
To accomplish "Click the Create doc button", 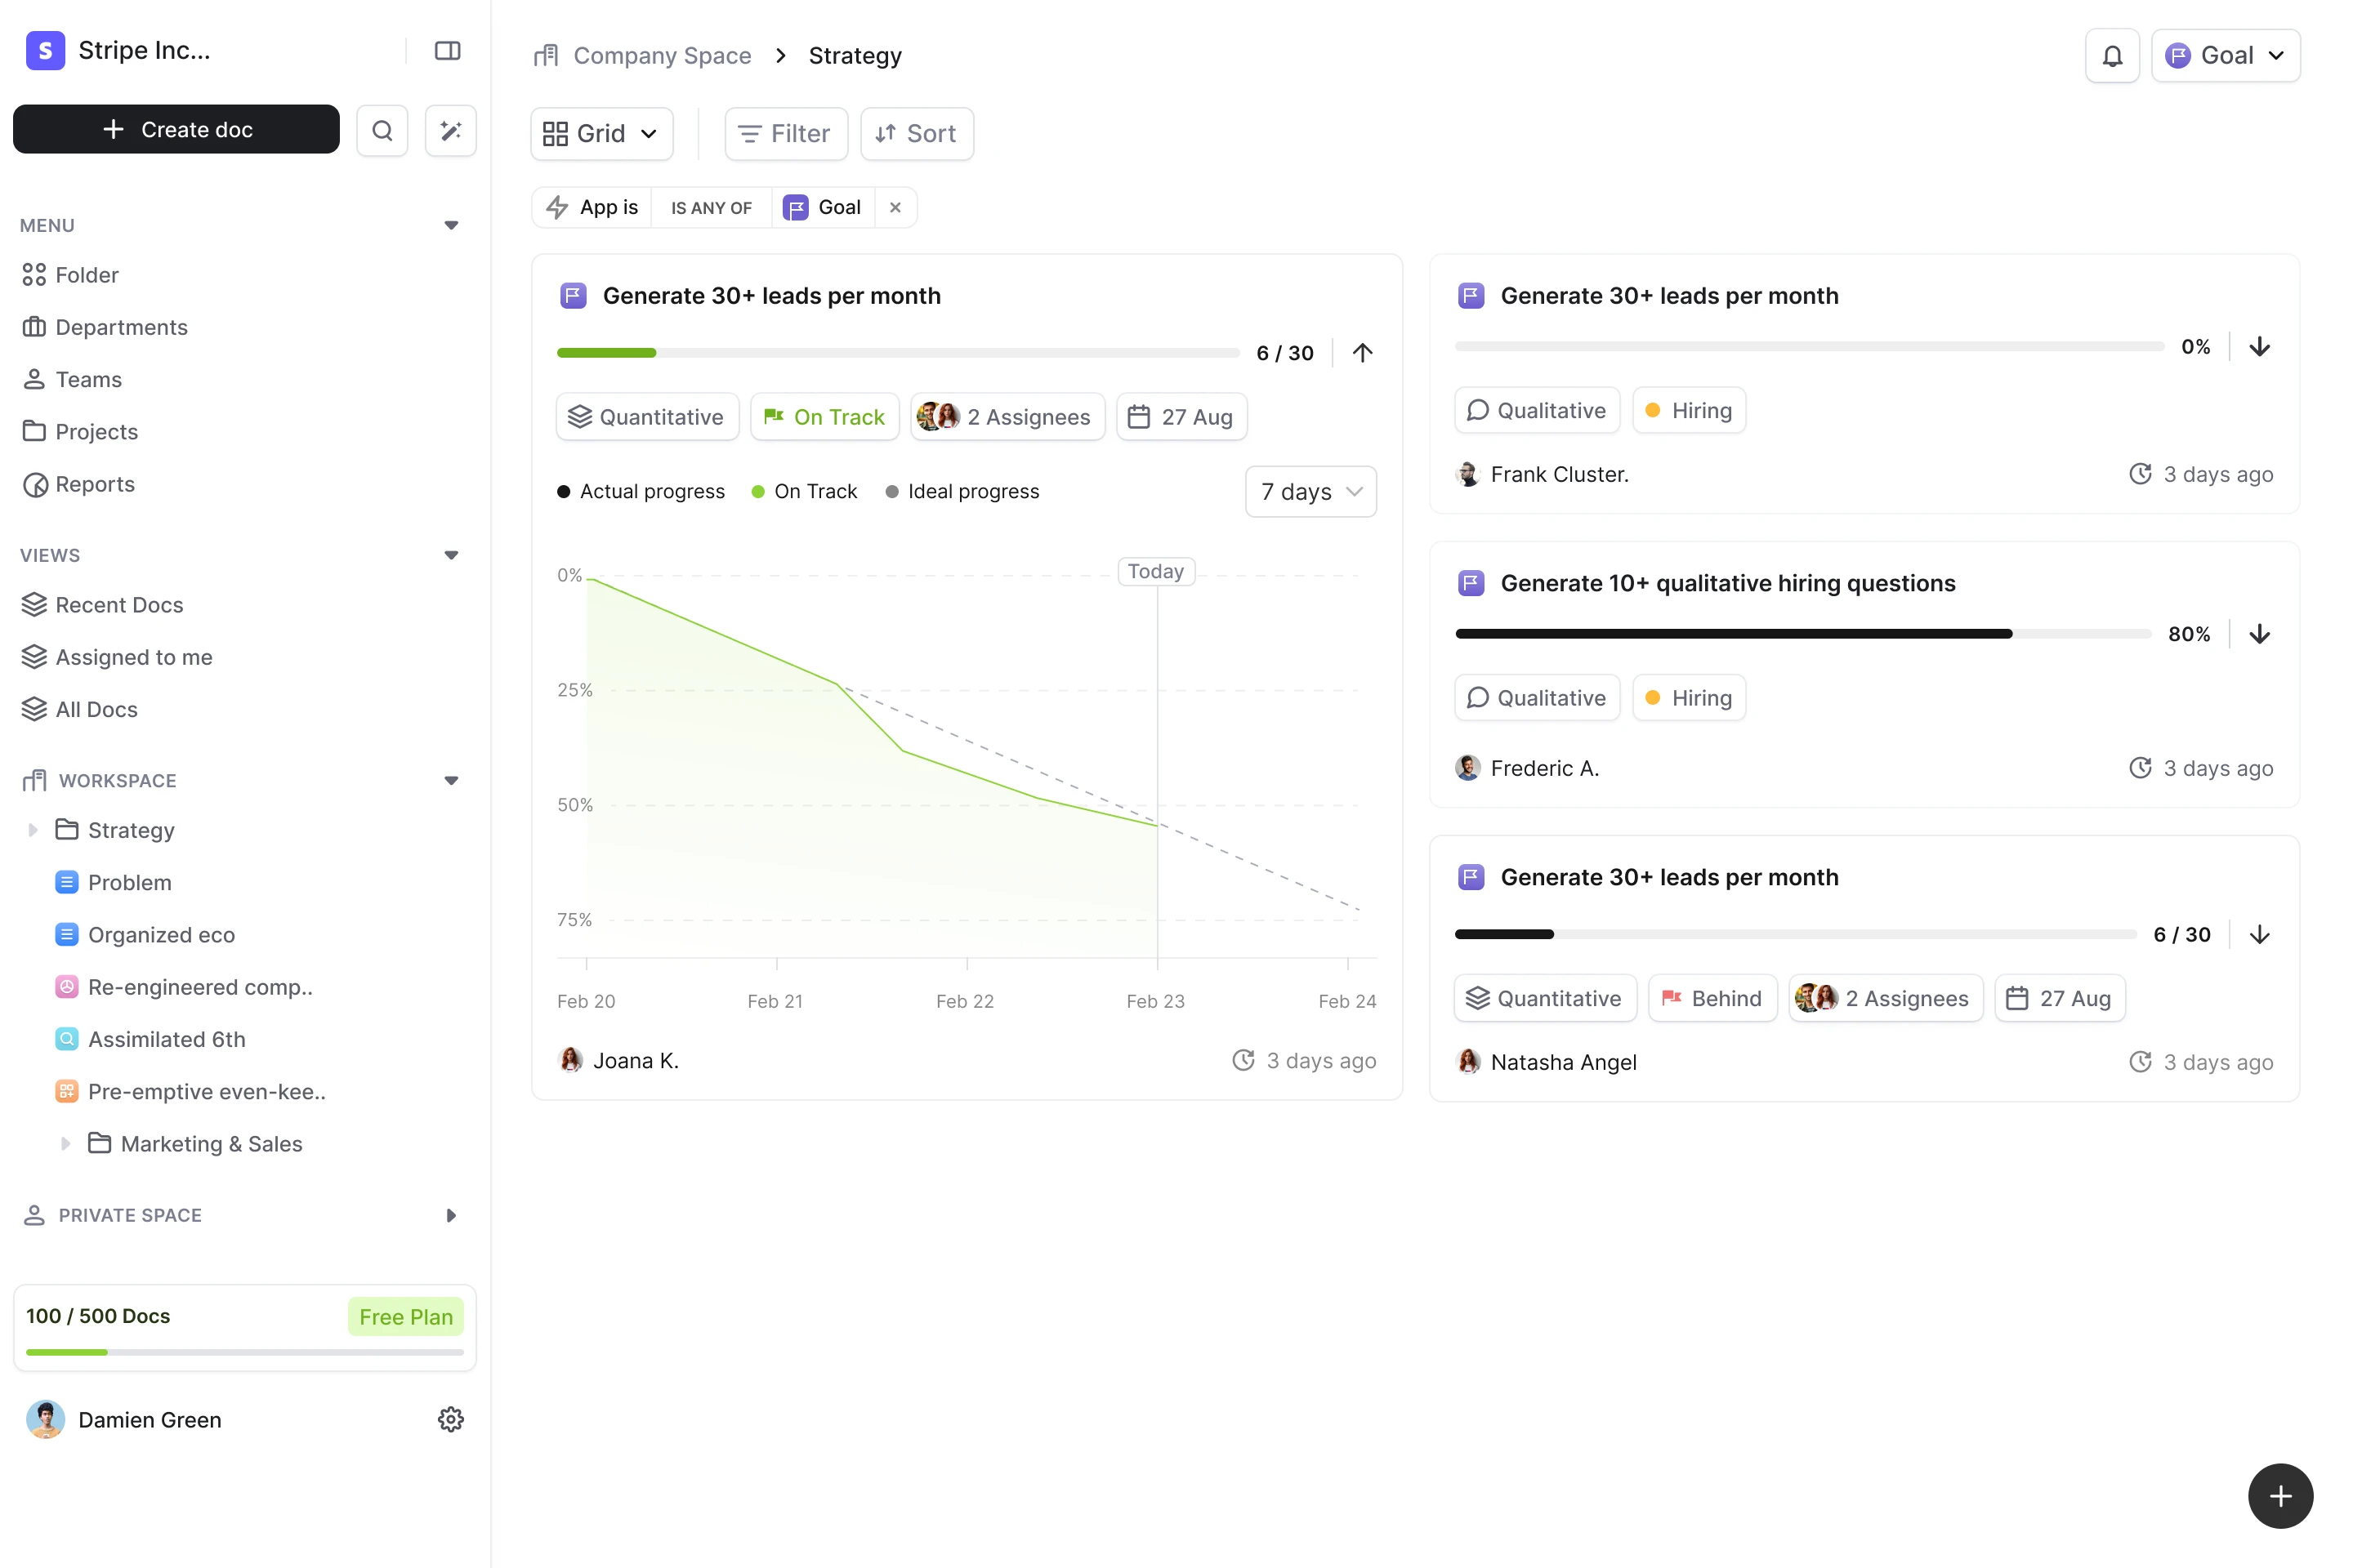I will [x=176, y=130].
